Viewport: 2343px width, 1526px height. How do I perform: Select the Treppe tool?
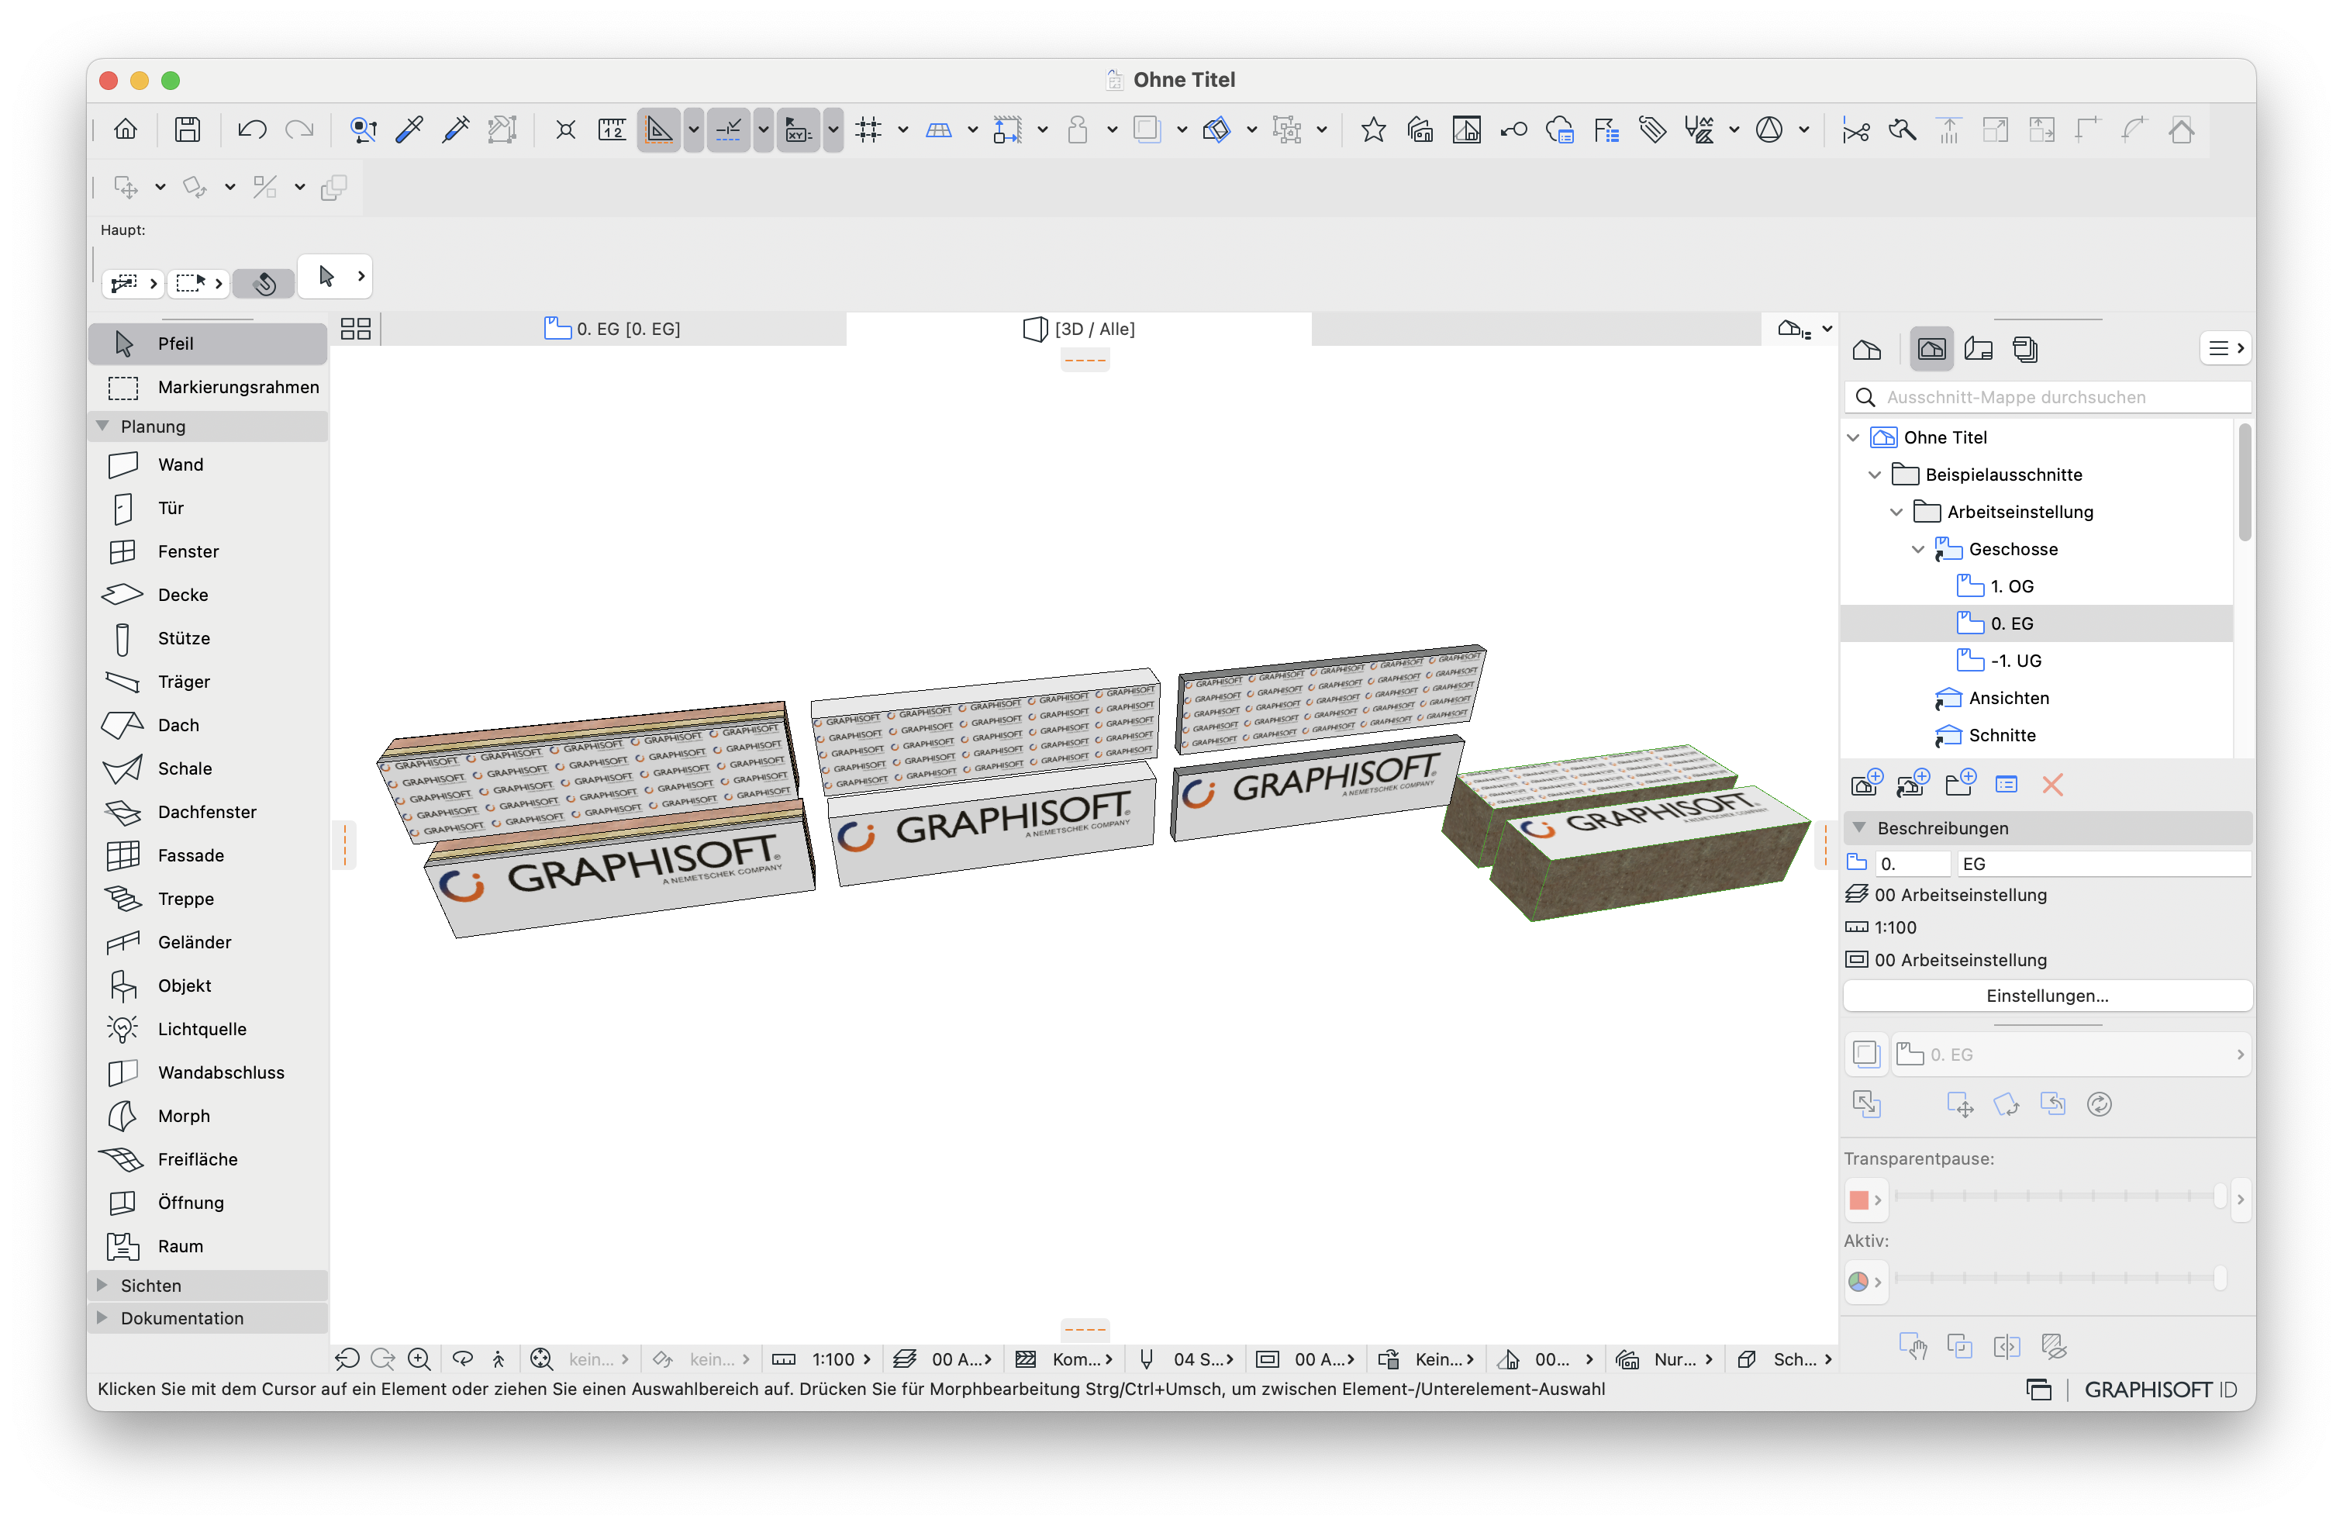tap(208, 898)
